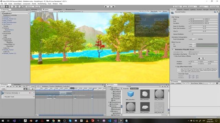Toggle record on Camera Animator track
The image size is (220, 123).
tap(30, 93)
